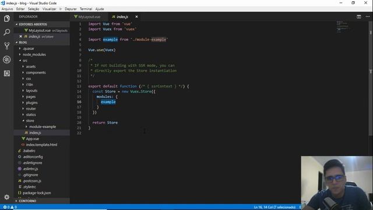Click errors and warnings count in status bar

click(x=10, y=207)
